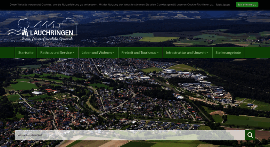
Task: Open the Rathaus und Service menu
Action: [57, 52]
